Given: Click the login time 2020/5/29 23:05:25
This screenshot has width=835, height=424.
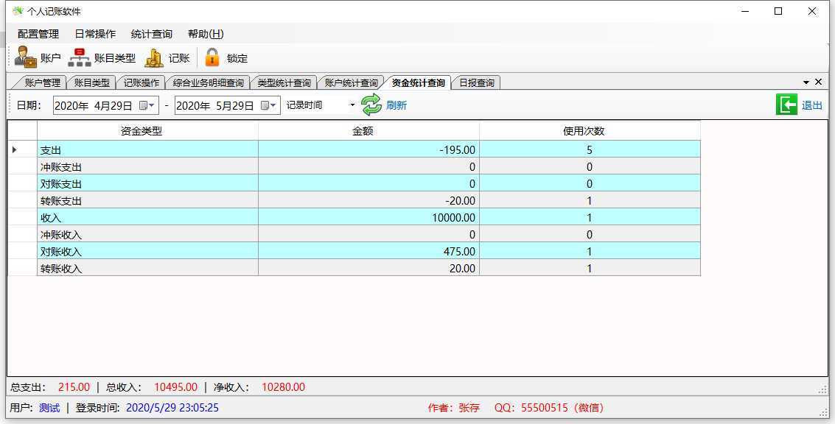Looking at the screenshot, I should (172, 408).
